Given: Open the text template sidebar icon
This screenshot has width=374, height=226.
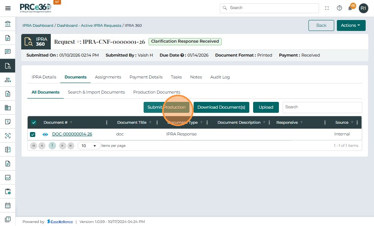Looking at the screenshot, I should coord(8,121).
